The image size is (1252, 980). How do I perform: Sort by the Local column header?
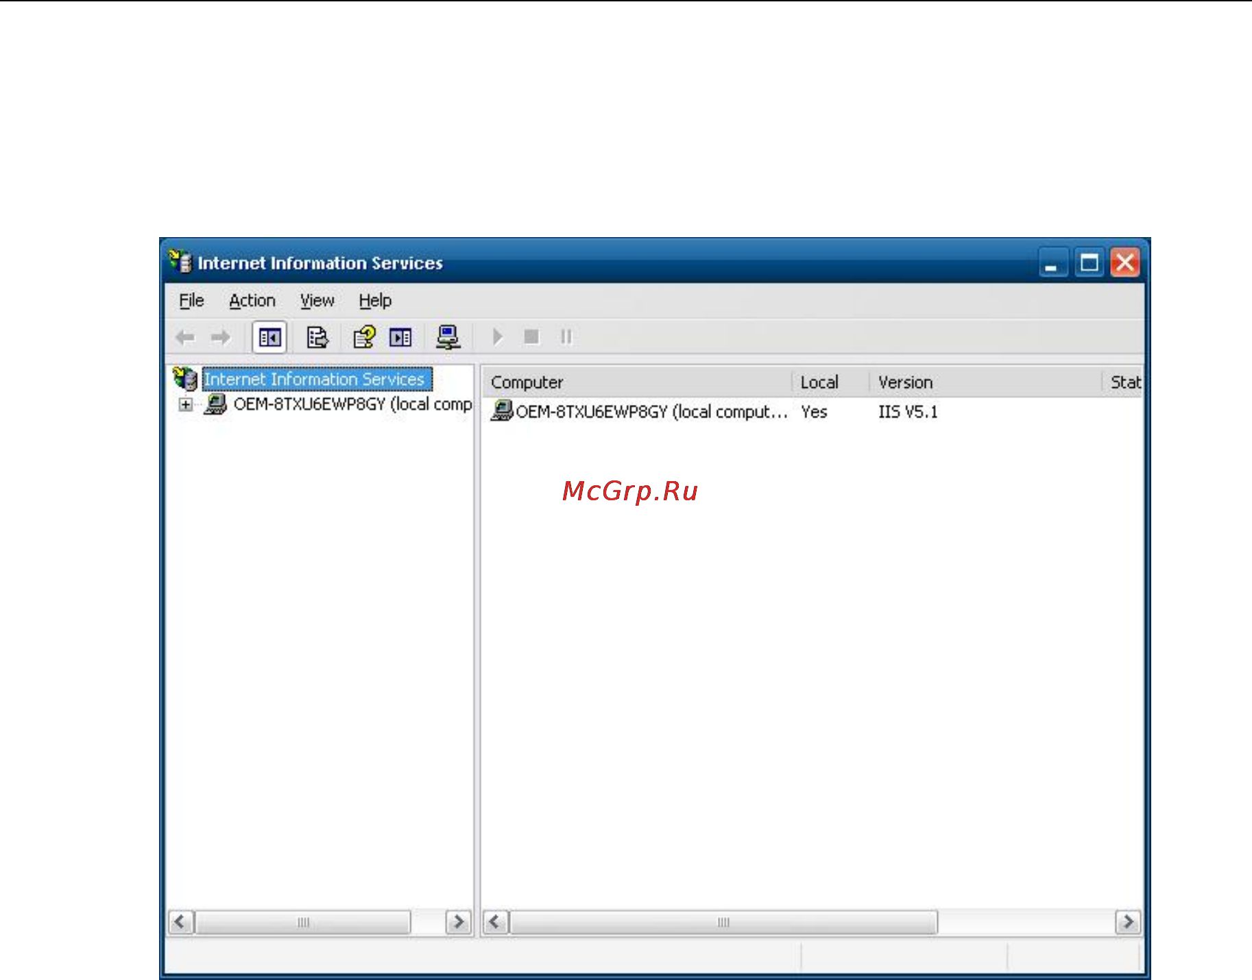pyautogui.click(x=831, y=382)
